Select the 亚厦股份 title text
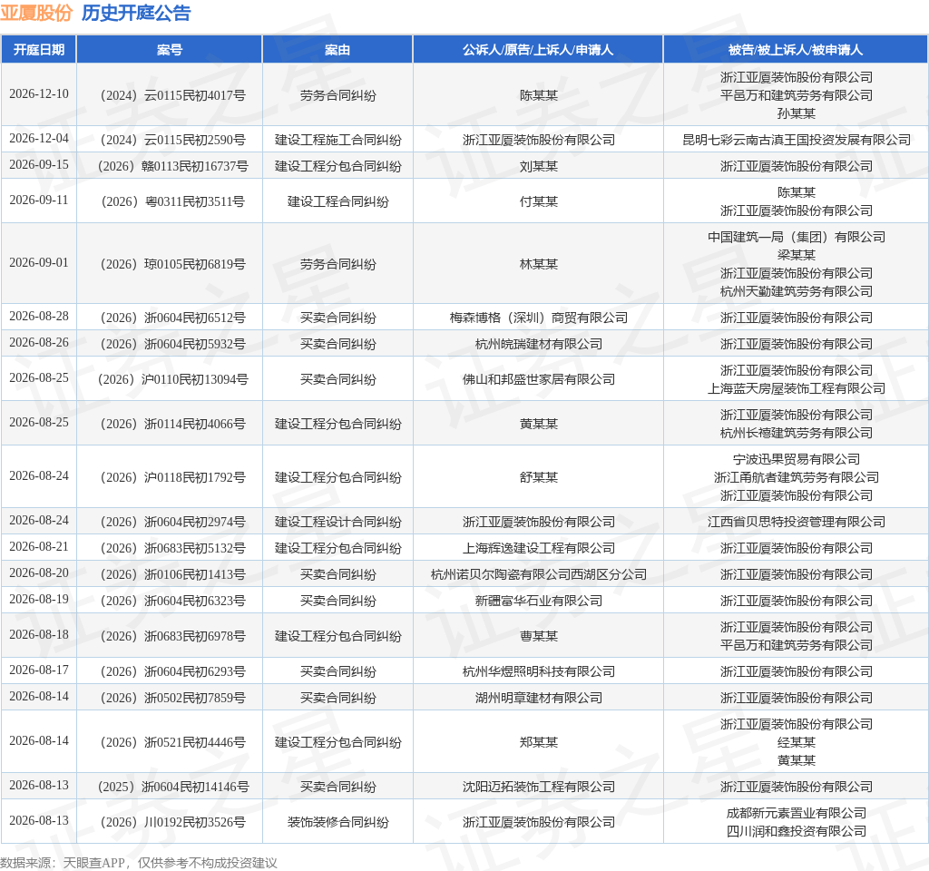This screenshot has height=871, width=929. 36,13
